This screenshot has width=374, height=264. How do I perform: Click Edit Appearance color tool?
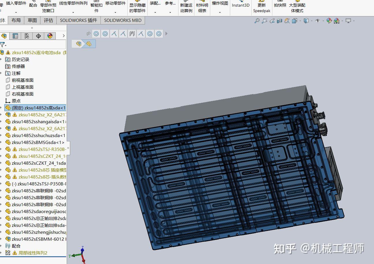(329, 21)
